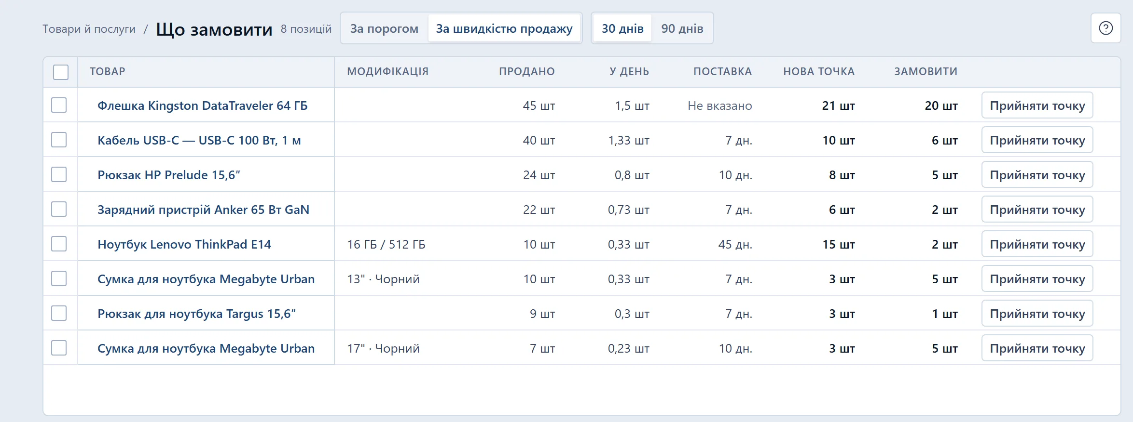Tick checkbox for Megabyte Urban 17" bag
The image size is (1133, 422).
(x=59, y=348)
